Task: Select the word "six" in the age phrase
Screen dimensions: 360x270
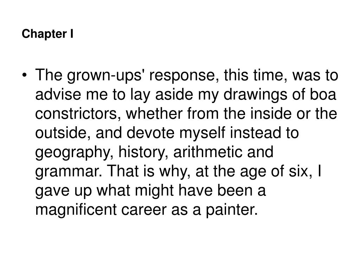Action: click(300, 172)
